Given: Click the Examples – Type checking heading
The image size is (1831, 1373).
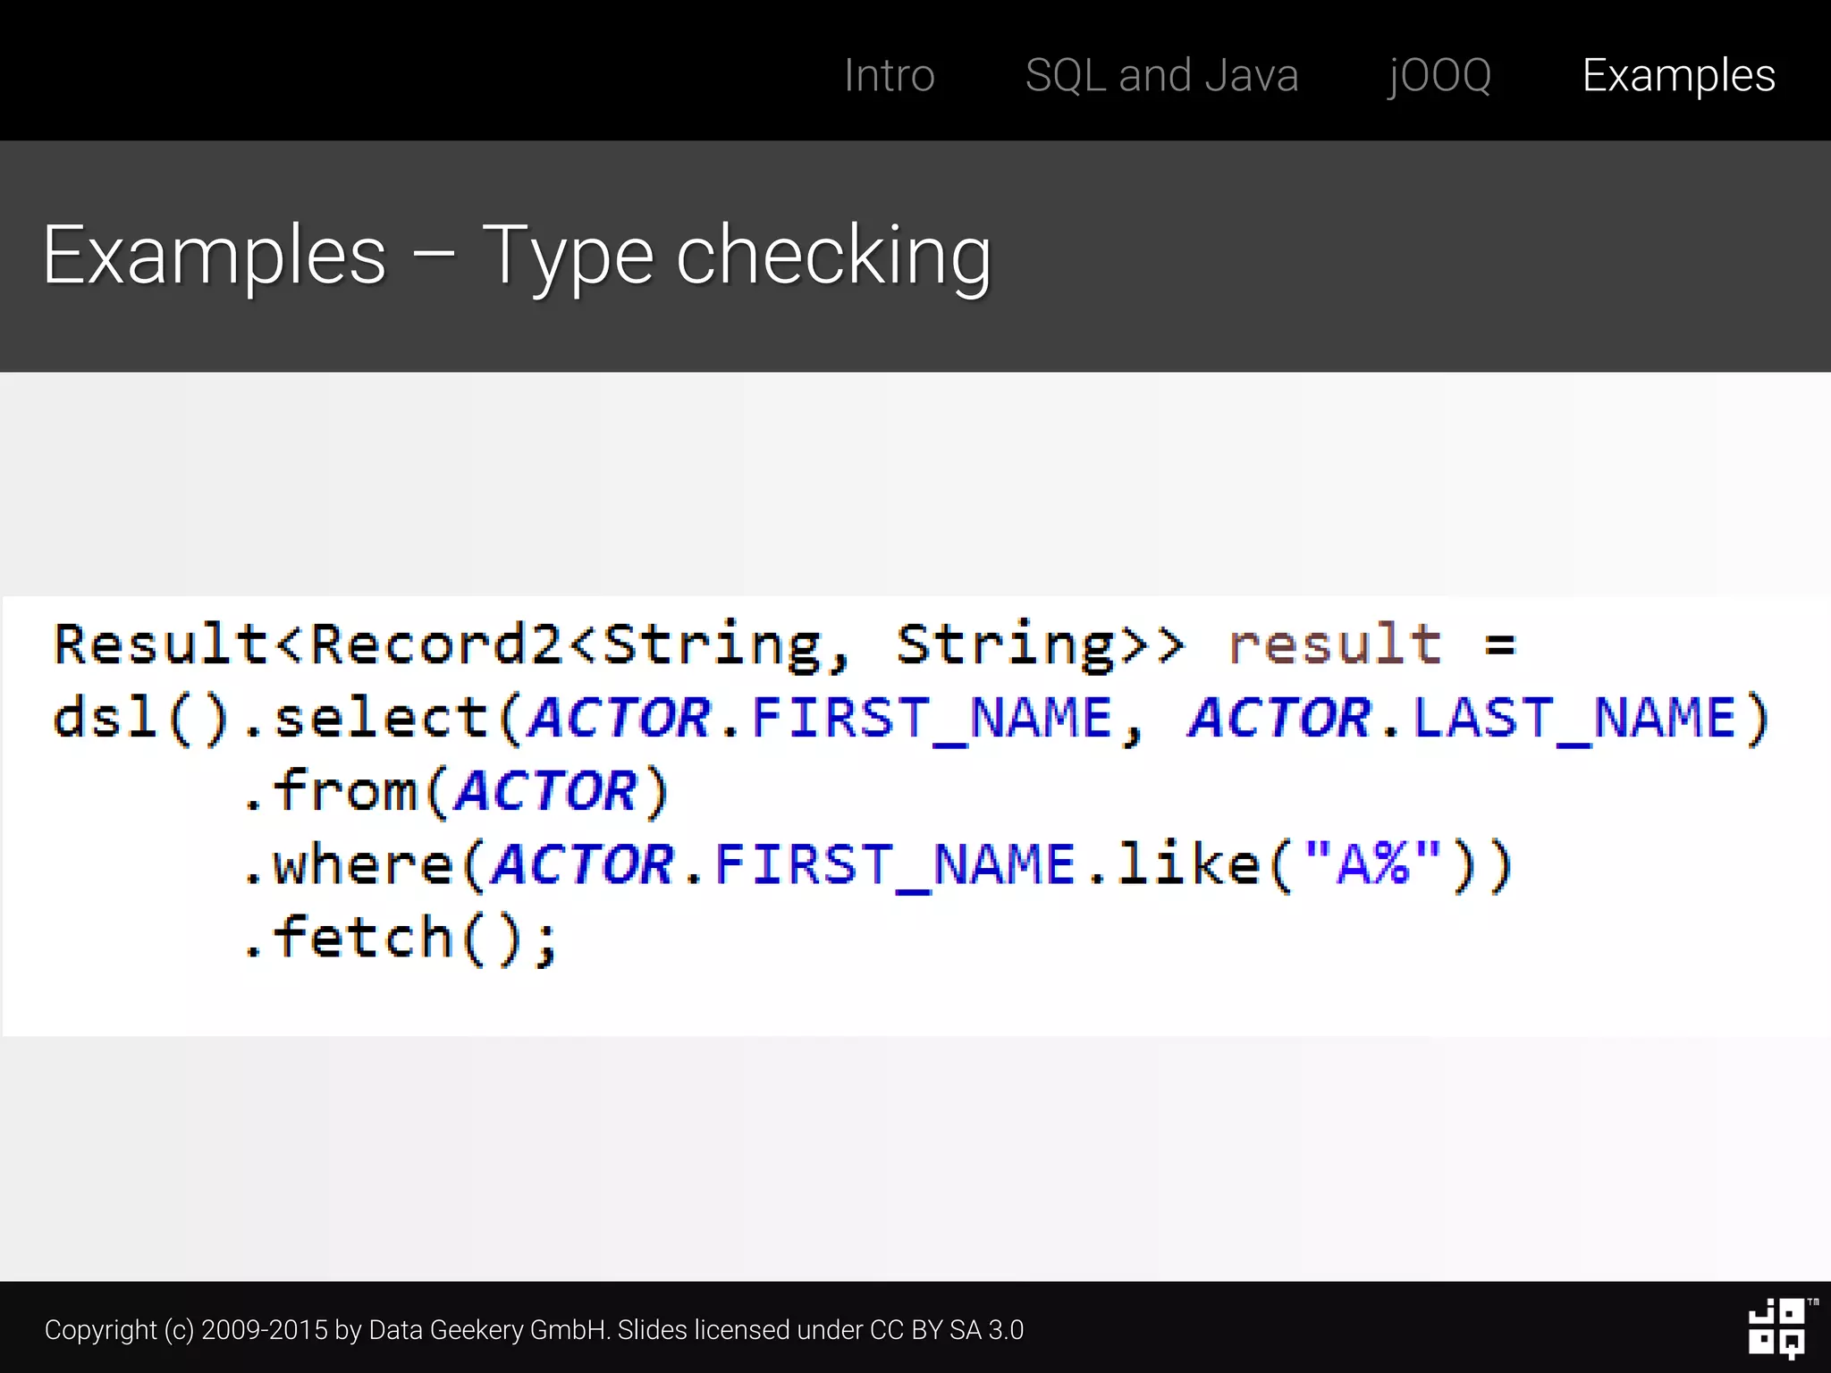Looking at the screenshot, I should tap(517, 256).
